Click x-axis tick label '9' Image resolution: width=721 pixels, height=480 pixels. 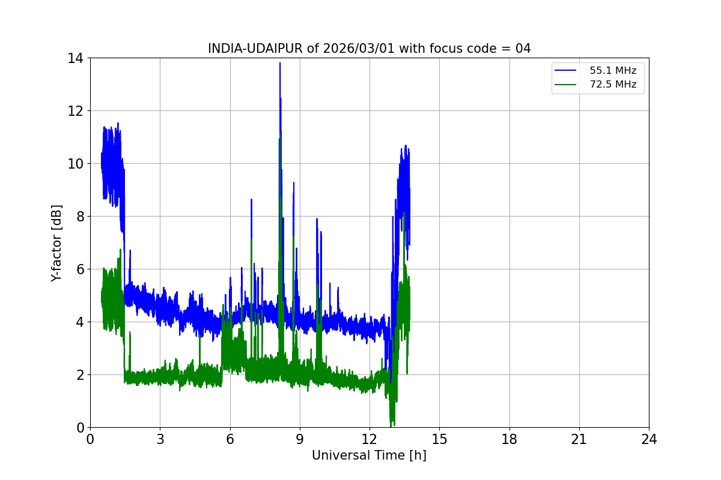pyautogui.click(x=299, y=439)
